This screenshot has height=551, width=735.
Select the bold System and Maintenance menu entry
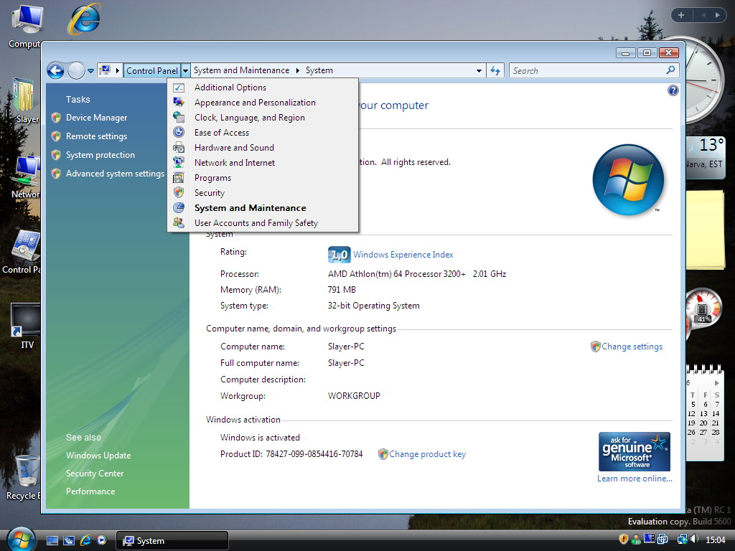(x=263, y=208)
